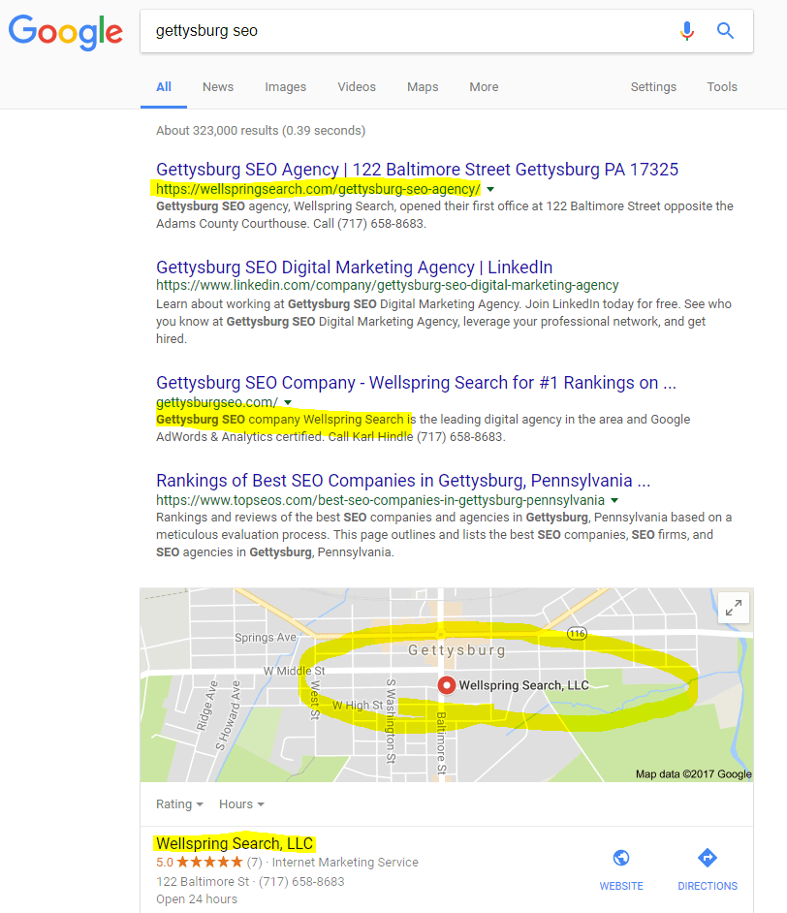This screenshot has height=913, width=787.
Task: Open Wellspring Search website globe icon
Action: click(621, 858)
